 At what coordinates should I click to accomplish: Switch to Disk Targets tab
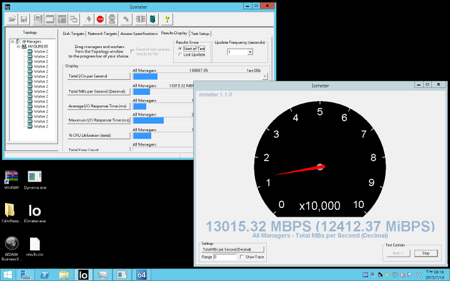(74, 34)
